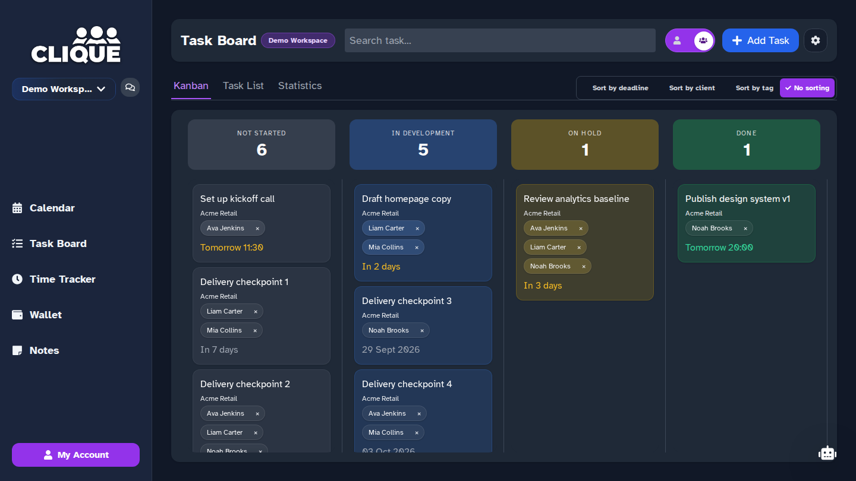Remove Mia Collins from Delivery checkpoint 4
Image resolution: width=856 pixels, height=481 pixels.
point(417,433)
